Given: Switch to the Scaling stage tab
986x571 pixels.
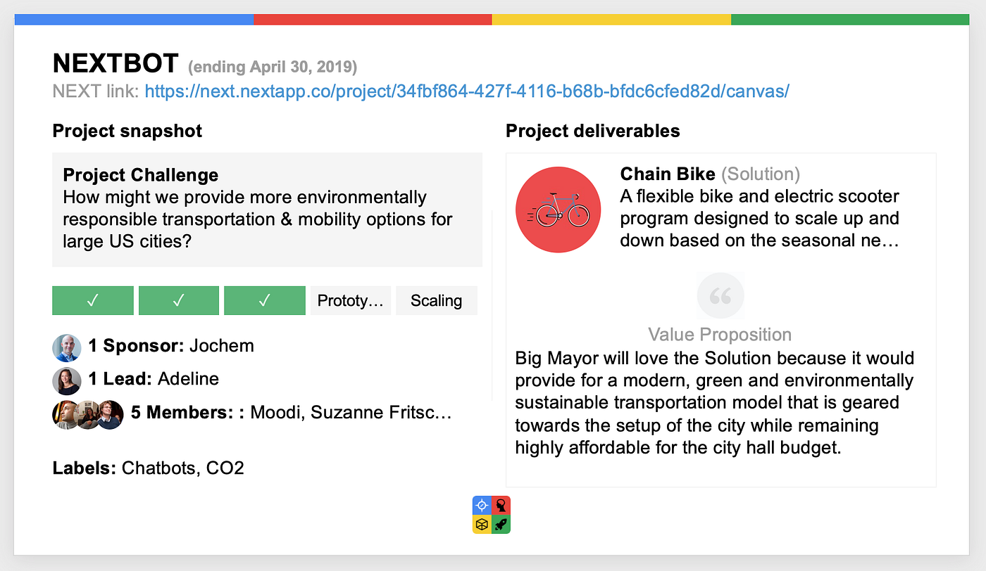Looking at the screenshot, I should click(436, 300).
